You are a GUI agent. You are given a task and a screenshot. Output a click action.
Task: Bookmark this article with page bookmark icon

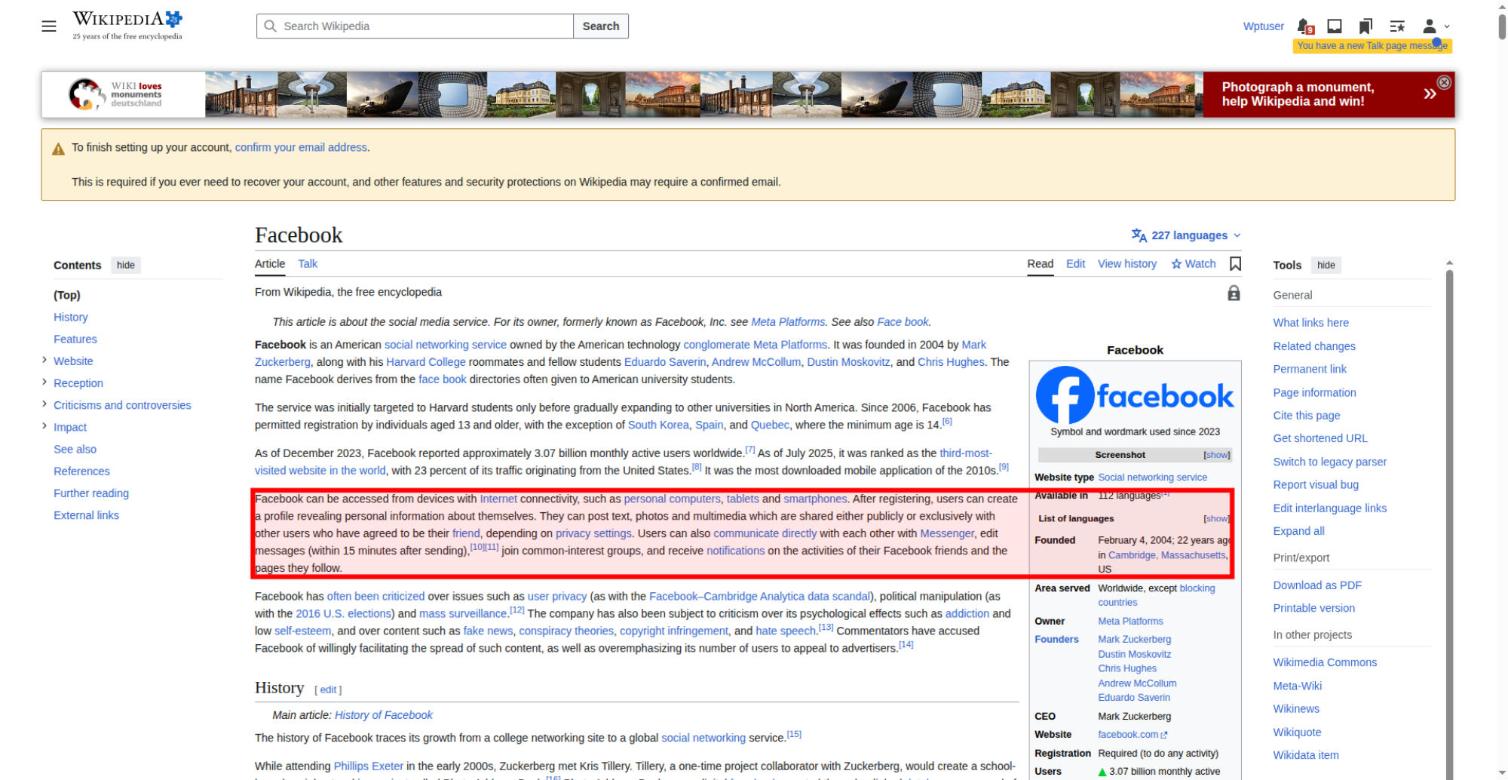coord(1235,263)
